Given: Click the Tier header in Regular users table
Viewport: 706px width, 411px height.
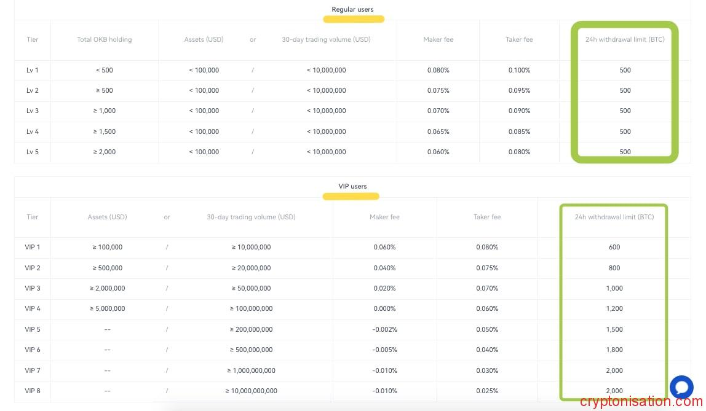Looking at the screenshot, I should (32, 39).
